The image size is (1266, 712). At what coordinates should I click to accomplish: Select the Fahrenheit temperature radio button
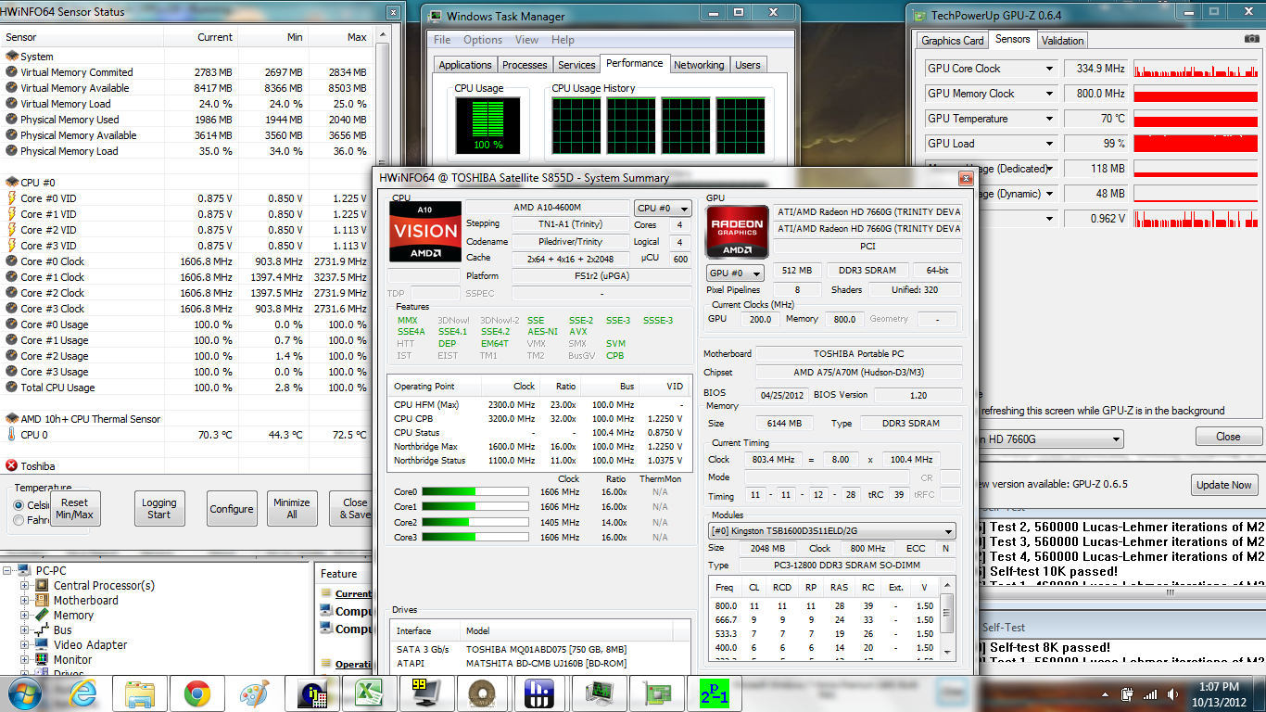pyautogui.click(x=19, y=521)
